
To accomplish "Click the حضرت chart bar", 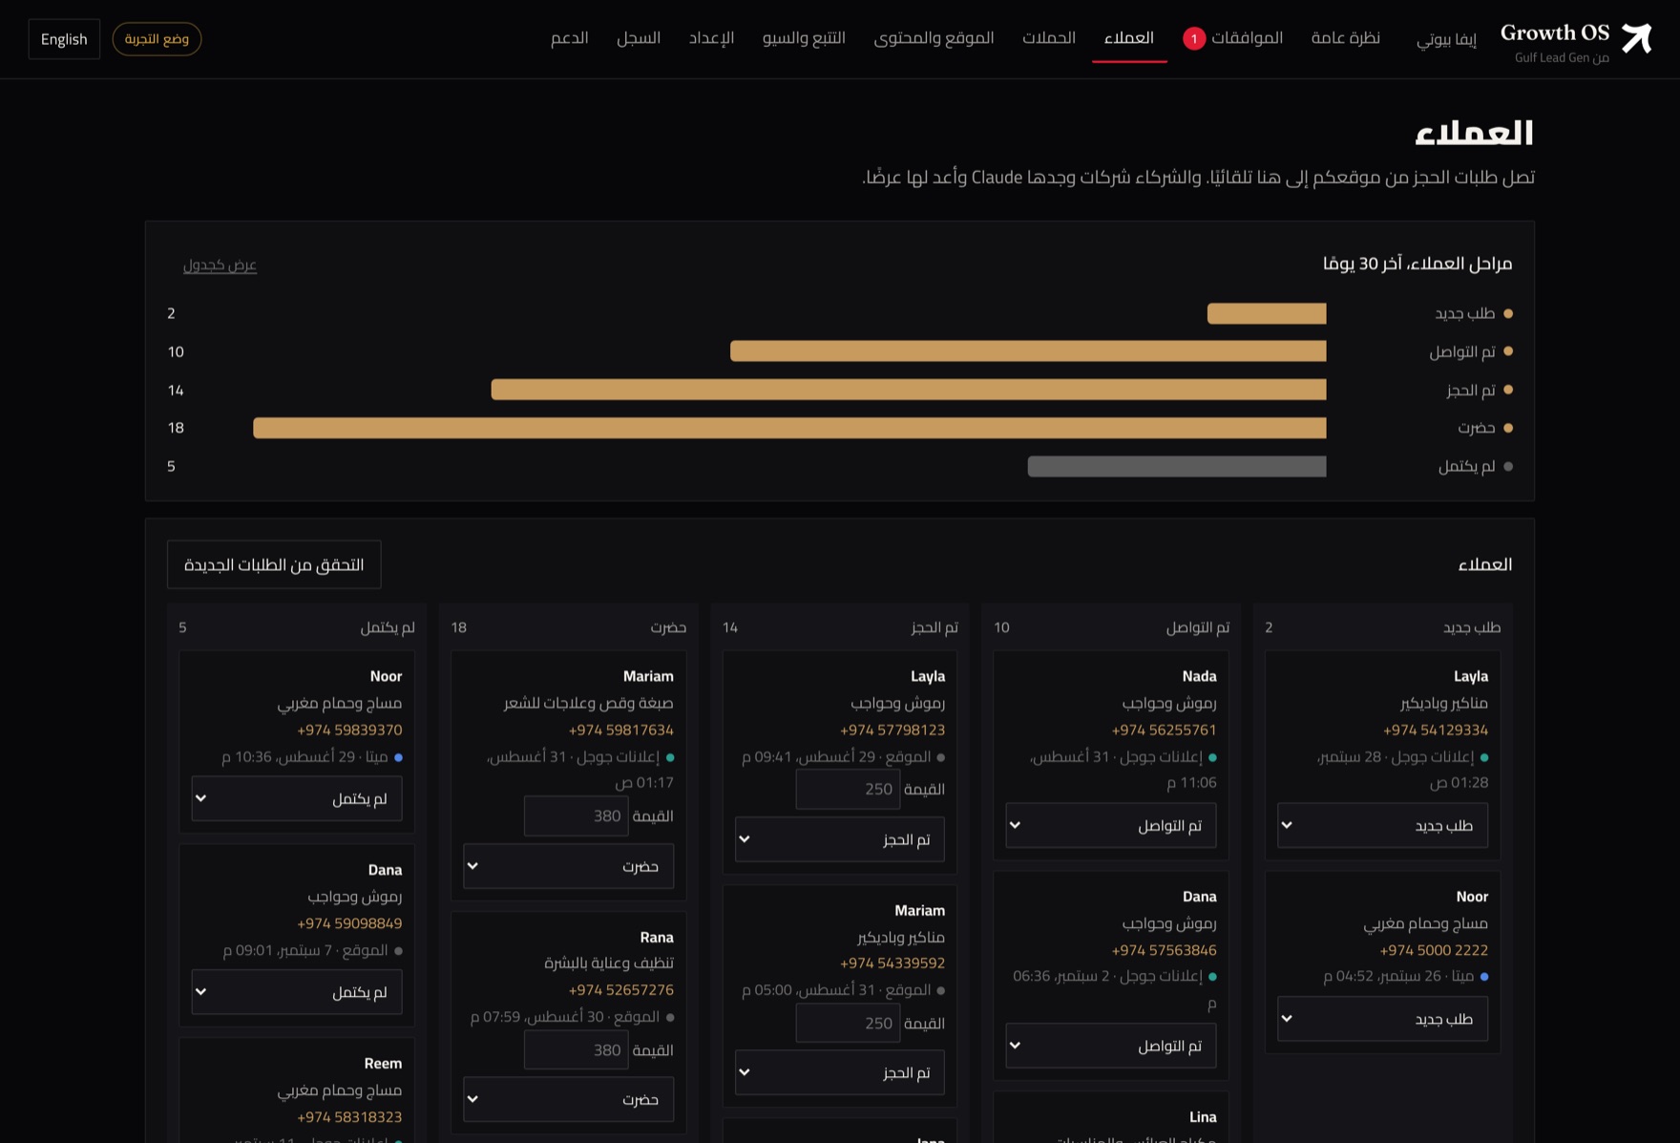I will (x=789, y=428).
